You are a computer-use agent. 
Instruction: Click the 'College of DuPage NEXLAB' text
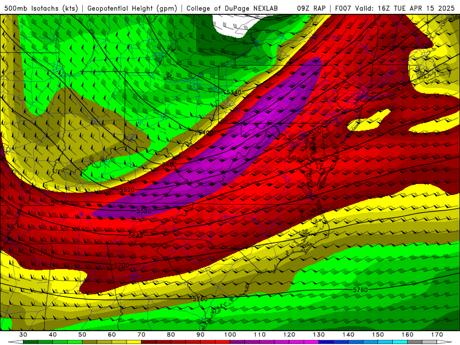click(x=232, y=9)
